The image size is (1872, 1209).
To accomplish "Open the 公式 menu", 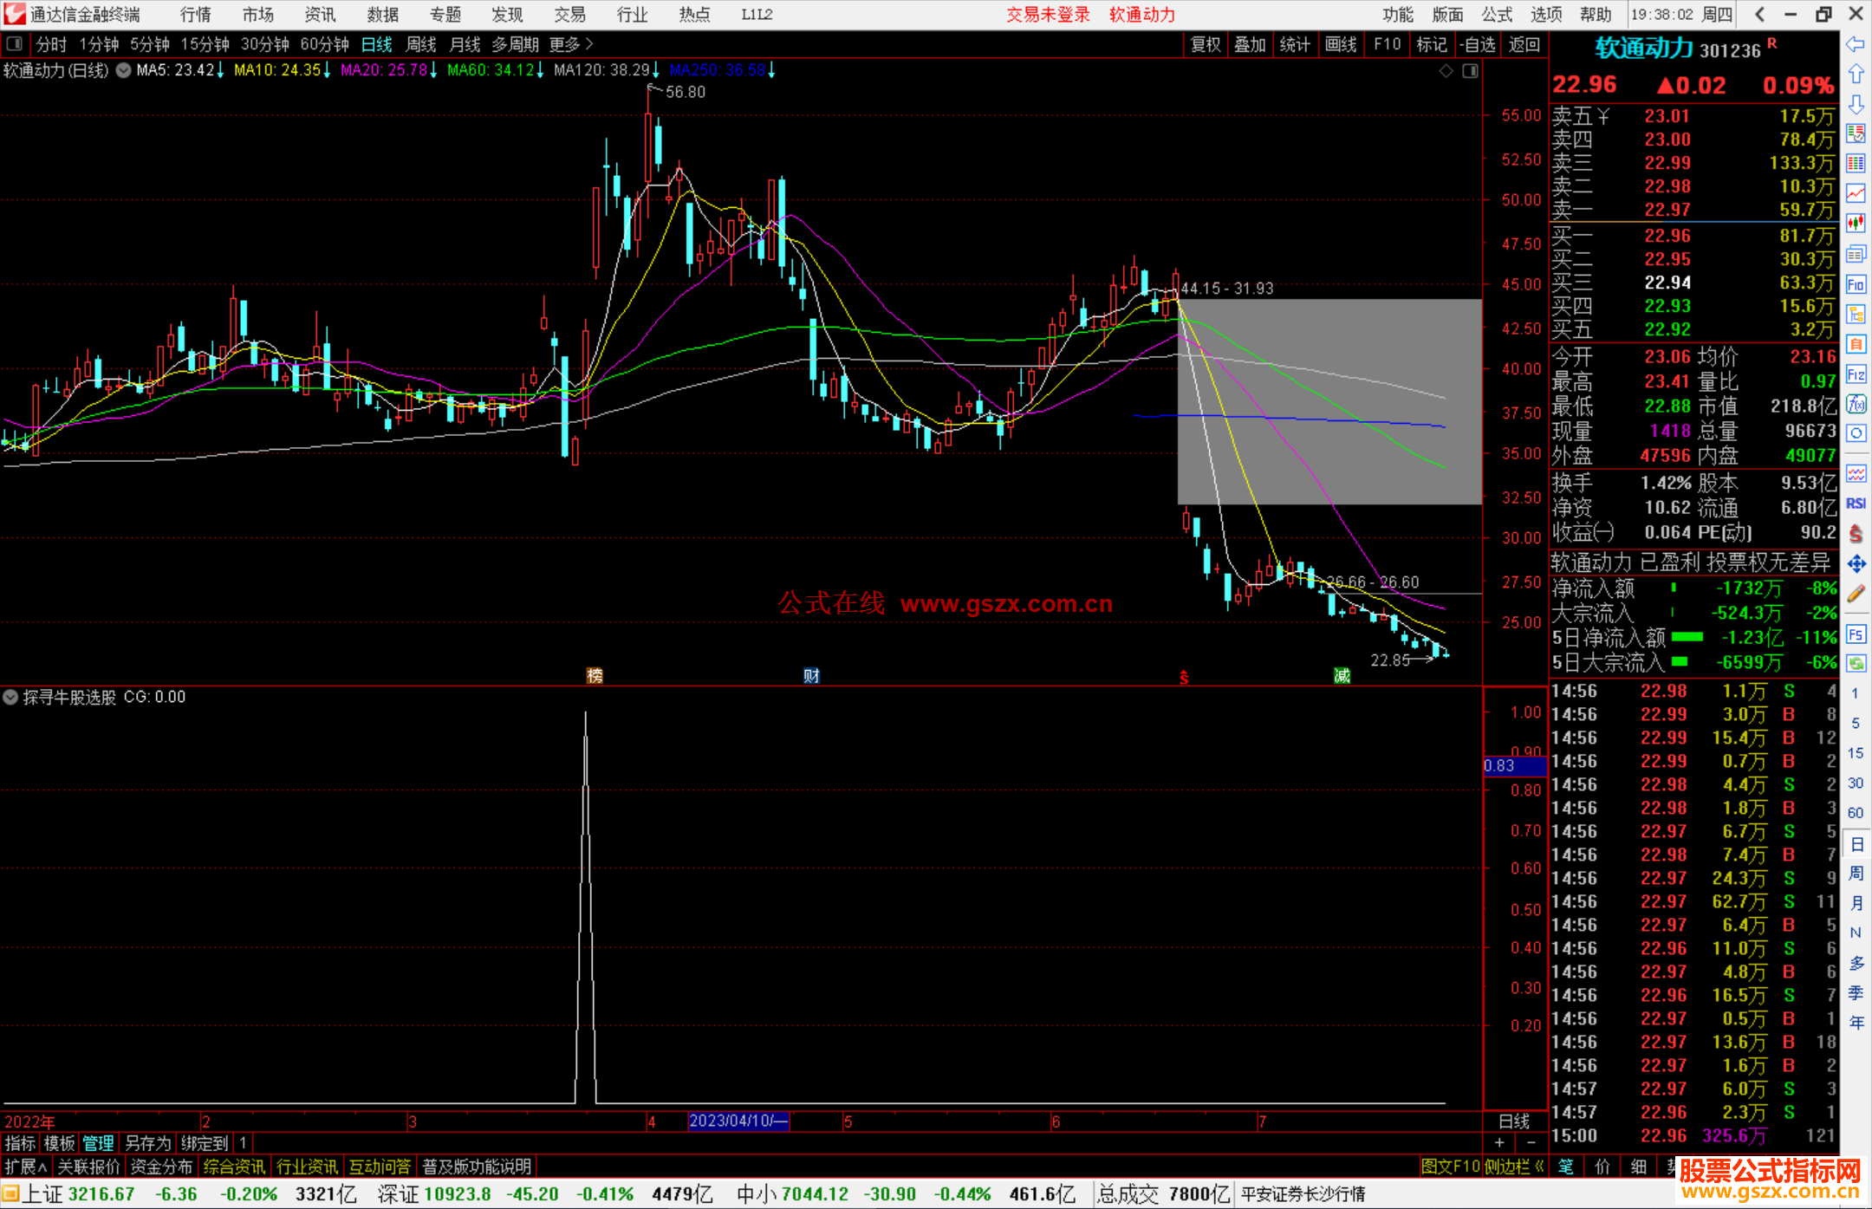I will pos(1497,15).
